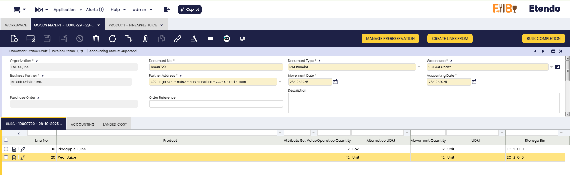Check the Pineapple Juice row checkbox

tap(6, 149)
